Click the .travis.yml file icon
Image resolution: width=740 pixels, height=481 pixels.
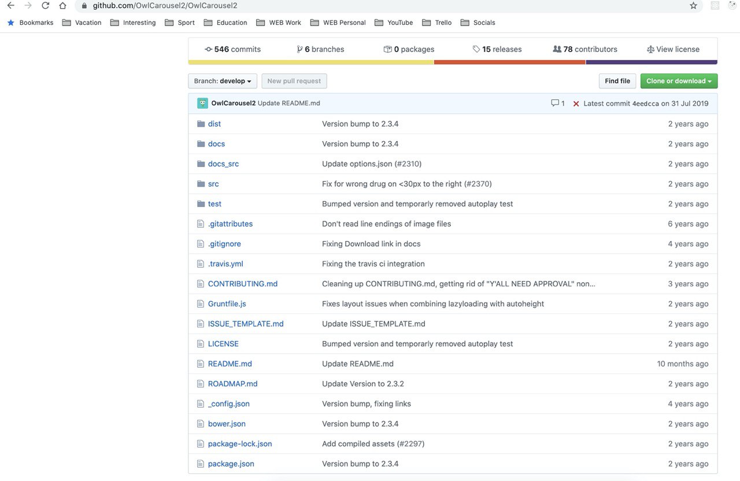201,264
